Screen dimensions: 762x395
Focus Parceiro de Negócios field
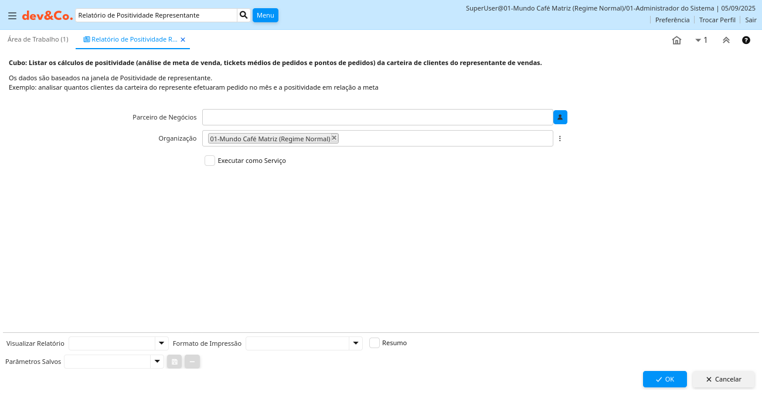point(377,117)
